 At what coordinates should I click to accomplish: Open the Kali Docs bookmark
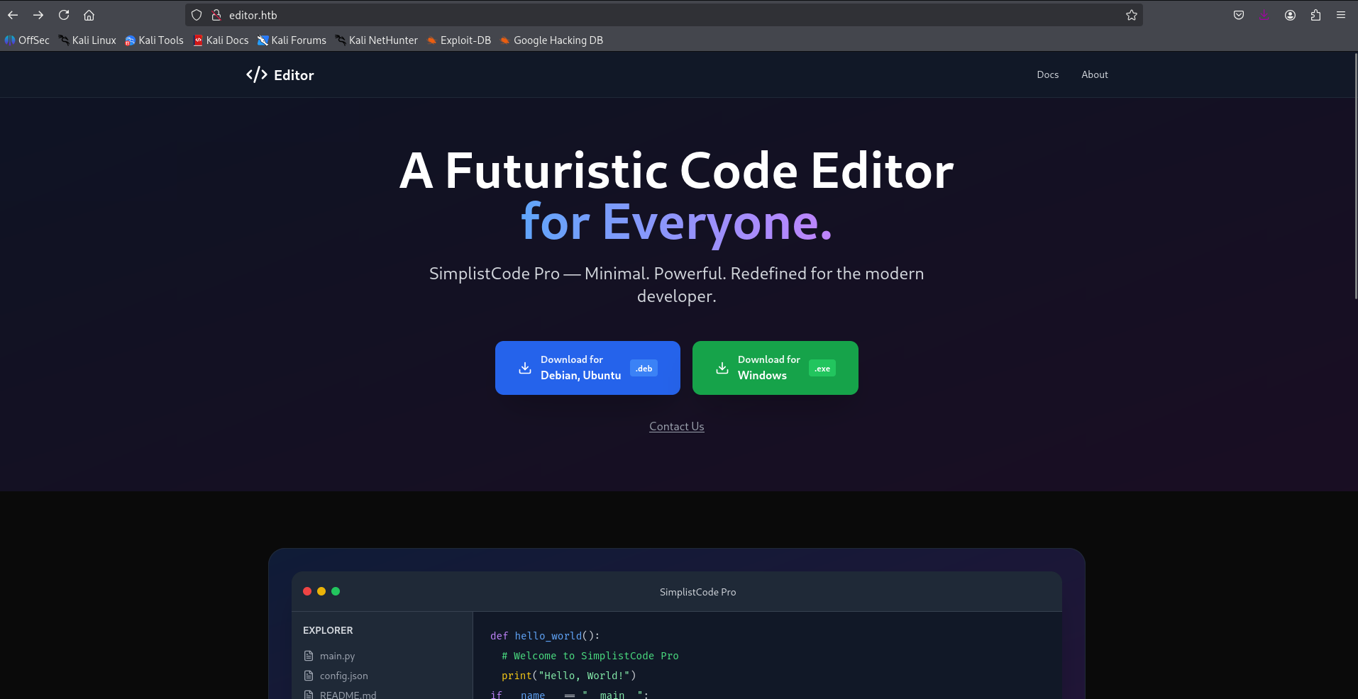coord(221,40)
